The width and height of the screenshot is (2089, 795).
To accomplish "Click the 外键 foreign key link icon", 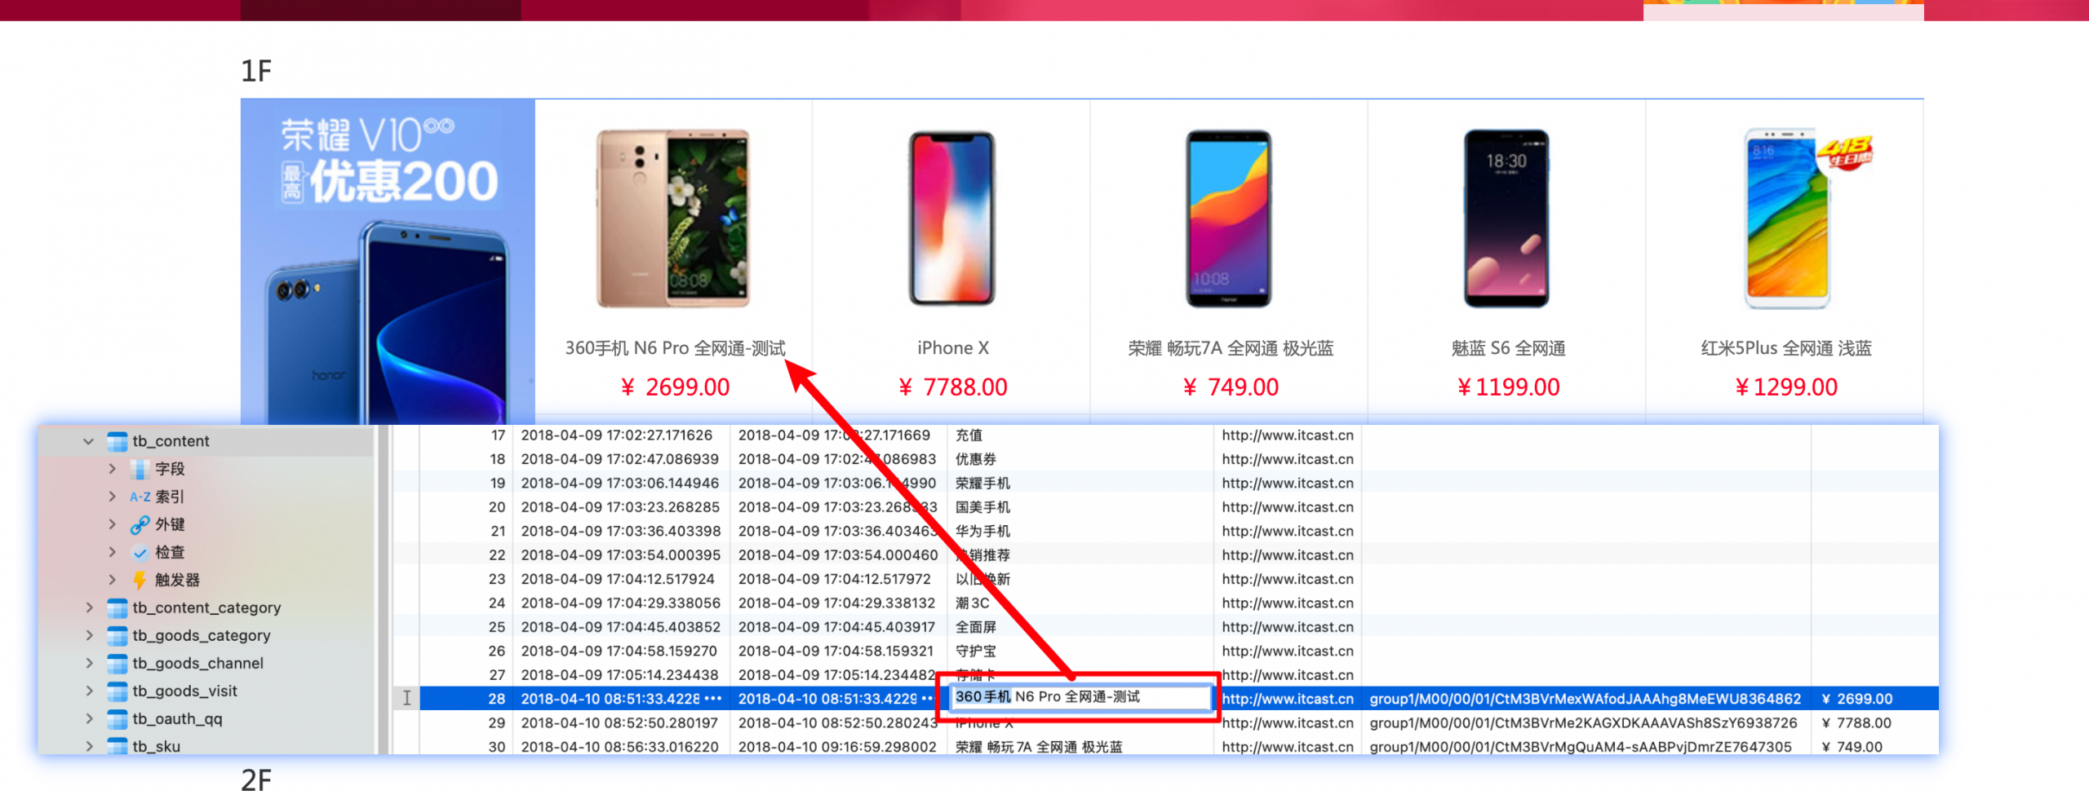I will pos(140,524).
